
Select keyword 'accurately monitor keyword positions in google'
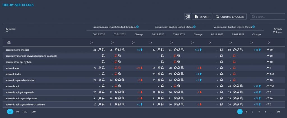[x=31, y=56]
